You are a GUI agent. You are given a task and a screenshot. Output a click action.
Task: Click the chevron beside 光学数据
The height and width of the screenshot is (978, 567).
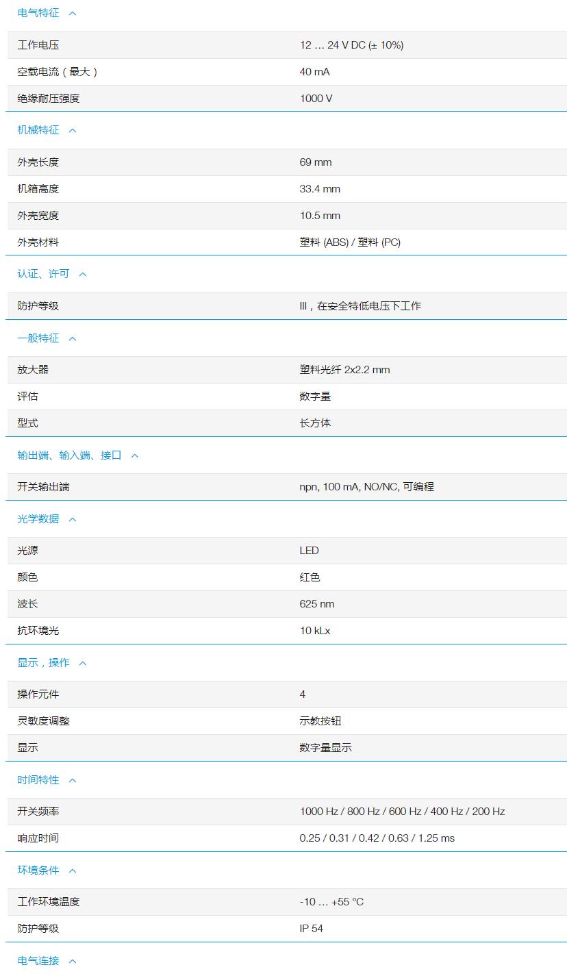click(71, 519)
